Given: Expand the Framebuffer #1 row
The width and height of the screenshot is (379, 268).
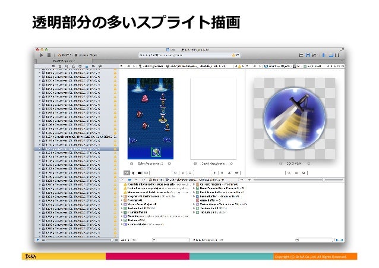Looking at the screenshot, I should (x=122, y=212).
